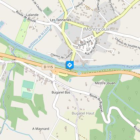Click the Chemin de Lalande street label
This screenshot has height=140, width=140.
62,55
